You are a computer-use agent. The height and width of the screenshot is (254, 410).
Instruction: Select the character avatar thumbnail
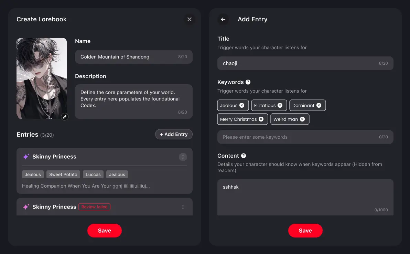tap(42, 78)
